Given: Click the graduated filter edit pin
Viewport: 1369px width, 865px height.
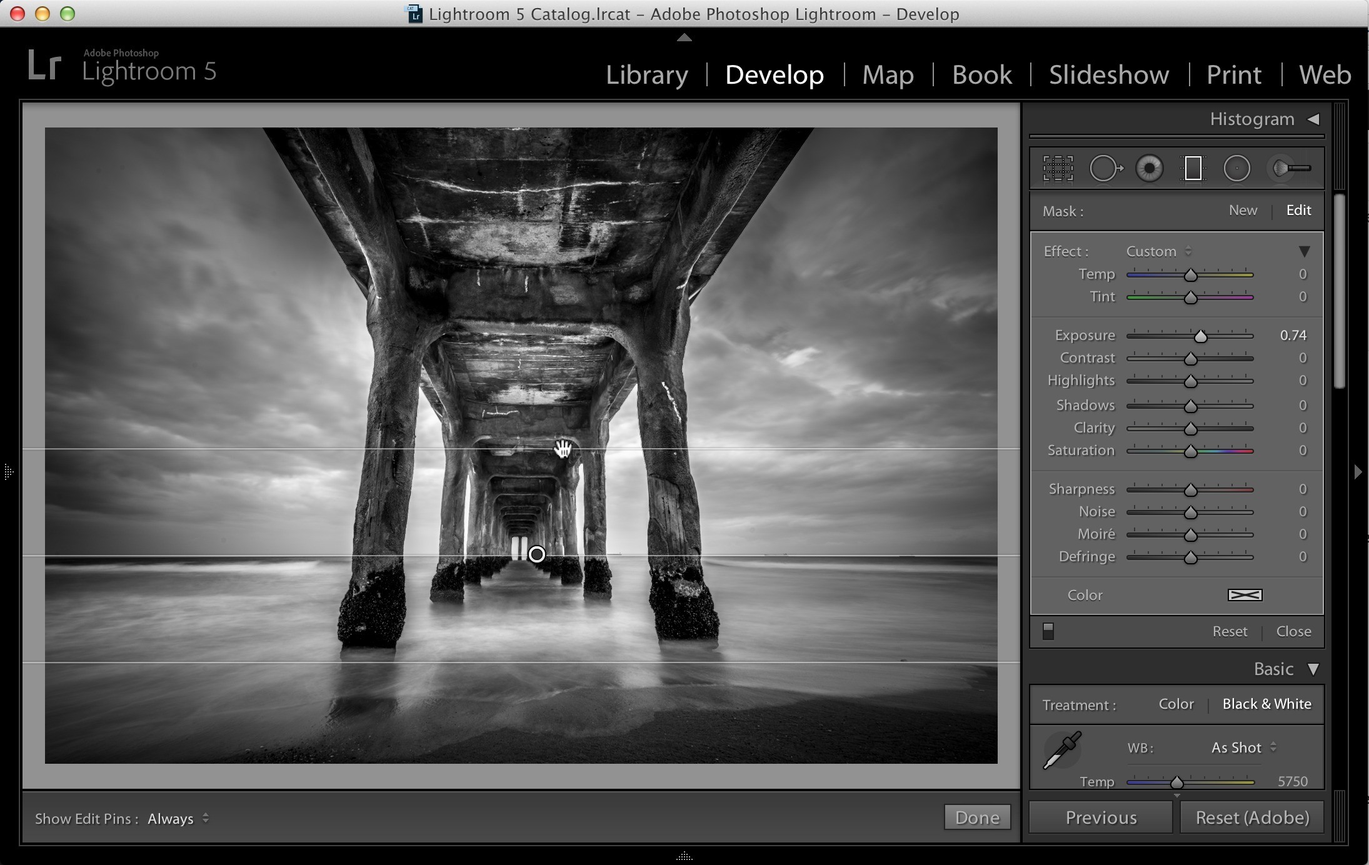Looking at the screenshot, I should 537,554.
